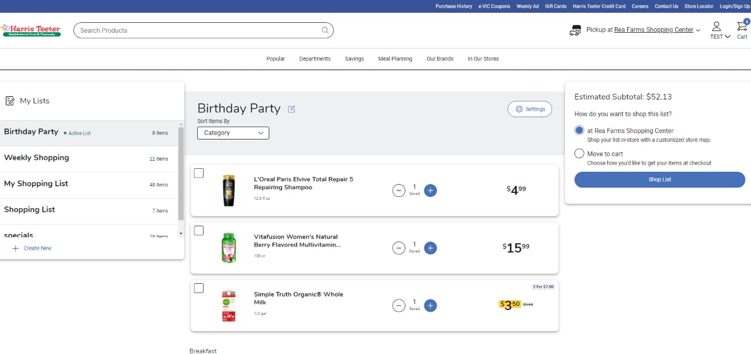This screenshot has width=751, height=354.
Task: Decrease Vitafusion multivitamin quantity
Action: coord(399,248)
